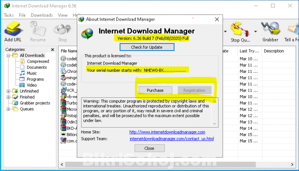Click the Close button in About dialog
Image resolution: width=299 pixels, height=171 pixels.
[x=149, y=148]
